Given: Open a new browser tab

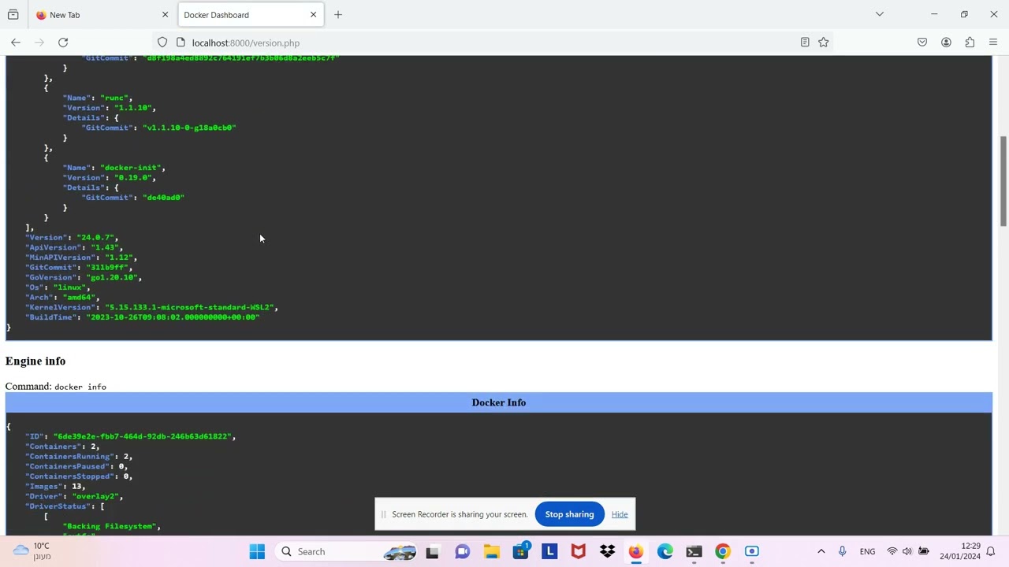Looking at the screenshot, I should click(x=338, y=14).
